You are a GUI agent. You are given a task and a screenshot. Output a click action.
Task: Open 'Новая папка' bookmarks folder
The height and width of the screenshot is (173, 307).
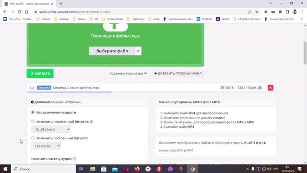click(x=113, y=19)
